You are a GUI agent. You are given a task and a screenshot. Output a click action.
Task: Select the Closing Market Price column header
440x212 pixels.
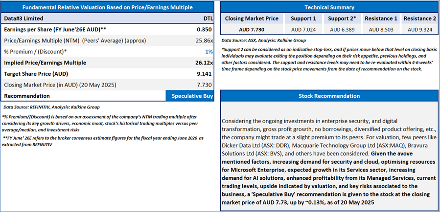pos(252,19)
